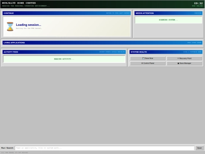Click the Save Now button

tap(148, 59)
